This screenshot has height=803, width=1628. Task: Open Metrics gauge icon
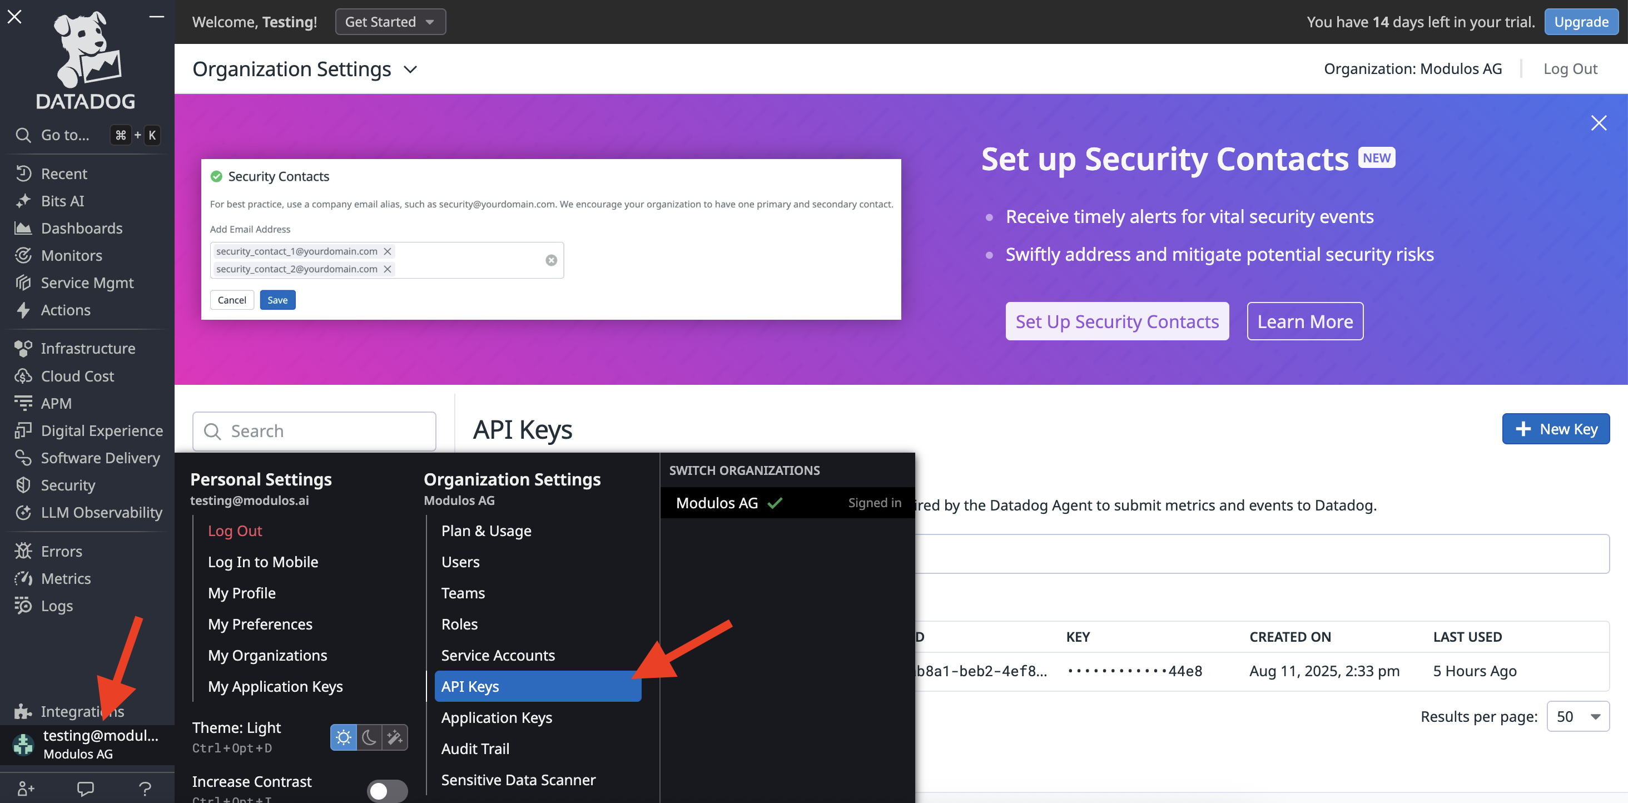pos(23,578)
